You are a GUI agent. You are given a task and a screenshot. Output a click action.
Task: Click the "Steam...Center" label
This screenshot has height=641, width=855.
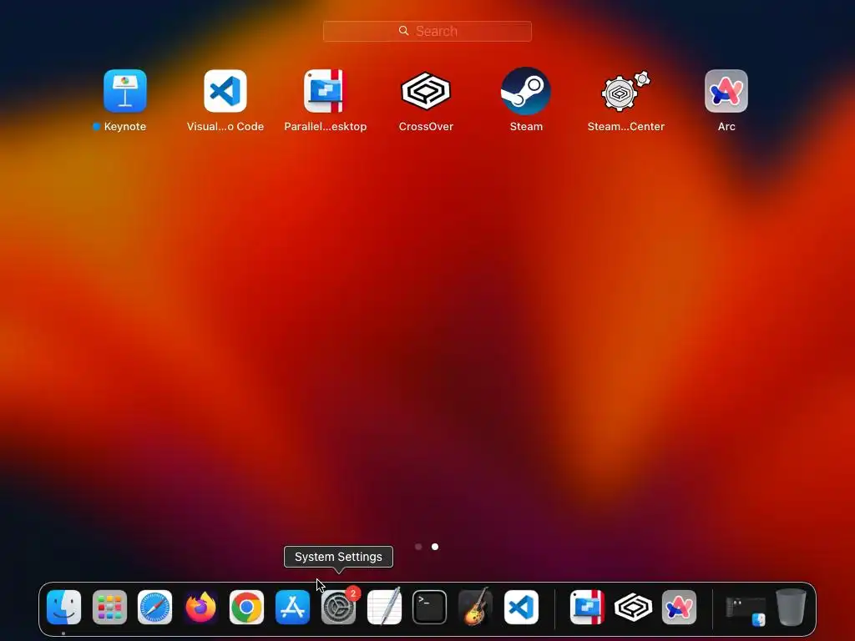[x=625, y=127]
